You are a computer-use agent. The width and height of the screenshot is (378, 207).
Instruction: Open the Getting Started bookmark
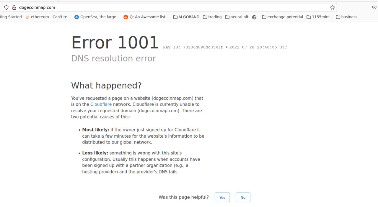[x=11, y=17]
